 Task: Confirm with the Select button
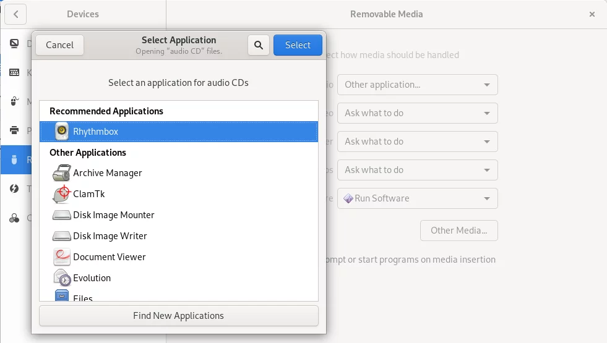point(298,45)
